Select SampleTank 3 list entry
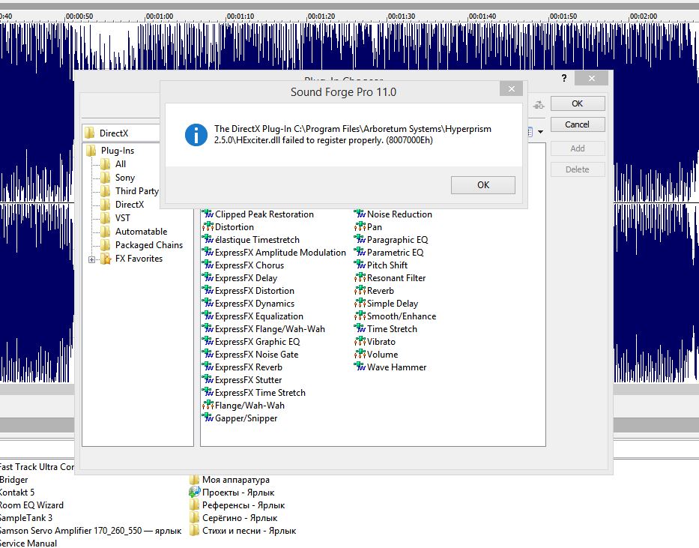Image resolution: width=699 pixels, height=548 pixels. coord(26,518)
